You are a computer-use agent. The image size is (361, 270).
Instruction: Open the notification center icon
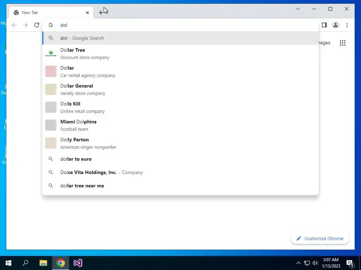pyautogui.click(x=350, y=263)
